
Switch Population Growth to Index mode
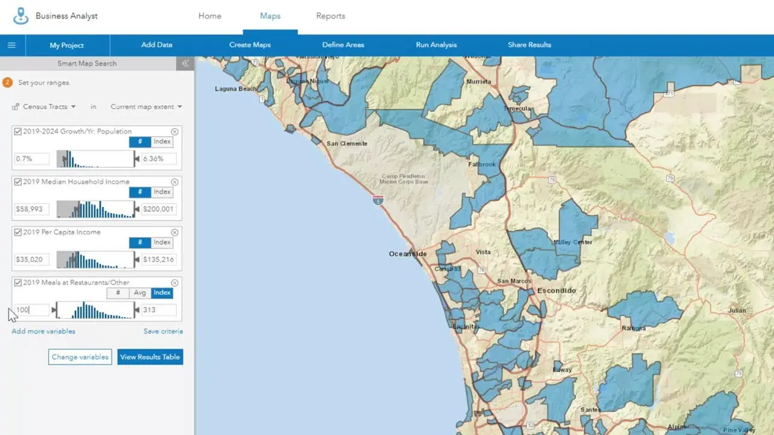[162, 142]
